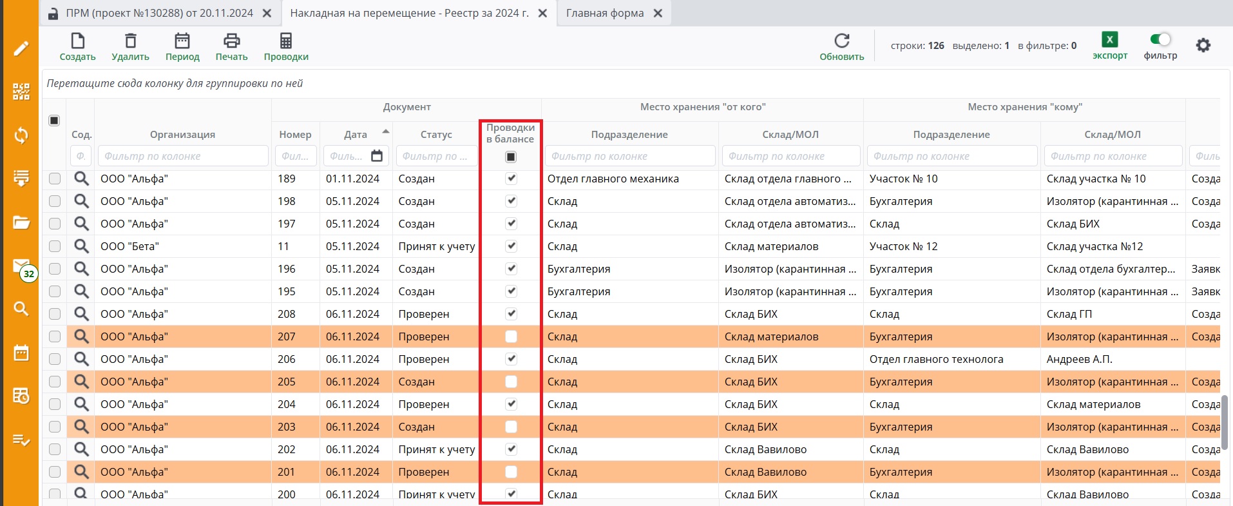Toggle Проводки в балансе header filter checkbox

[511, 157]
